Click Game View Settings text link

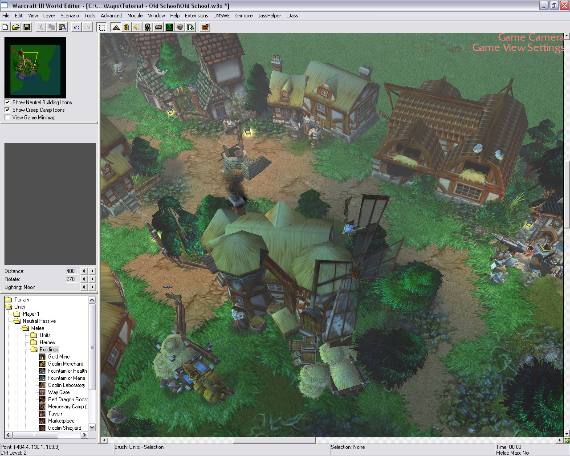click(518, 48)
